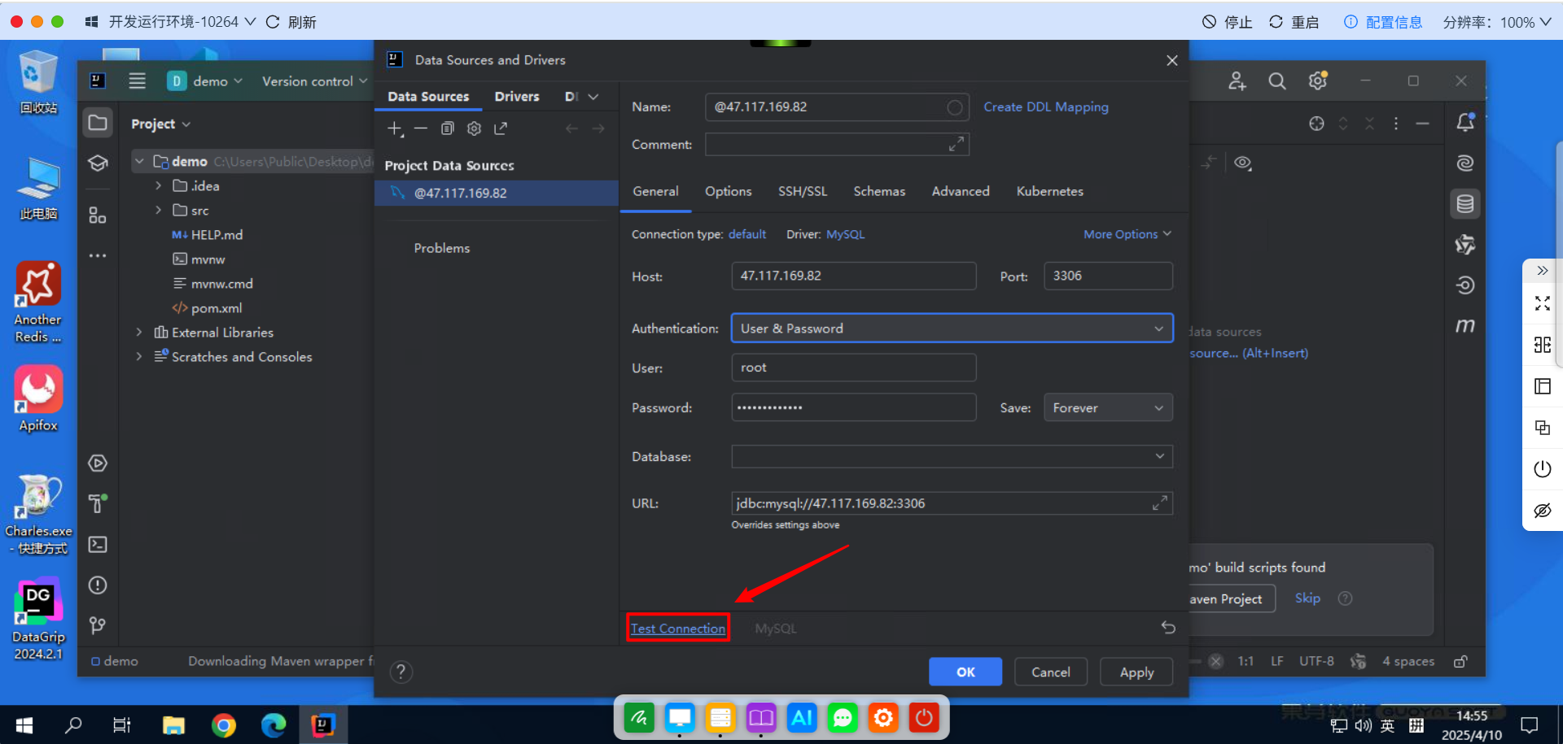Switch to the Options tab
The height and width of the screenshot is (744, 1563).
pos(728,191)
